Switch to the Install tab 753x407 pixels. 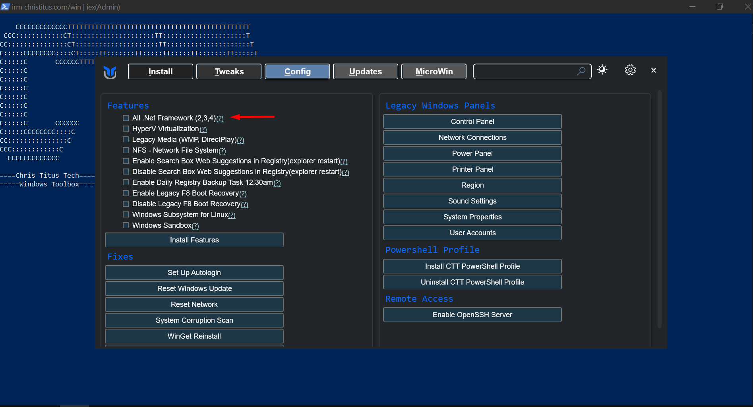click(161, 72)
